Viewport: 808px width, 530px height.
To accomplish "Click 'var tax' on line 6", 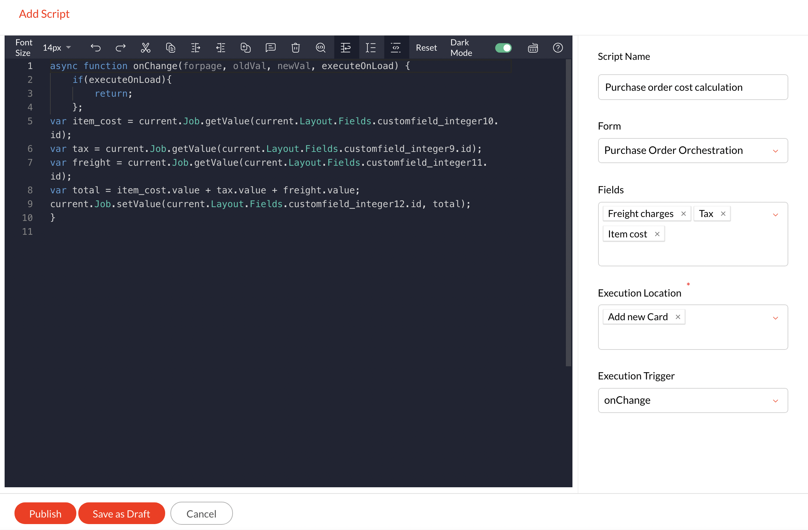I will (x=69, y=149).
